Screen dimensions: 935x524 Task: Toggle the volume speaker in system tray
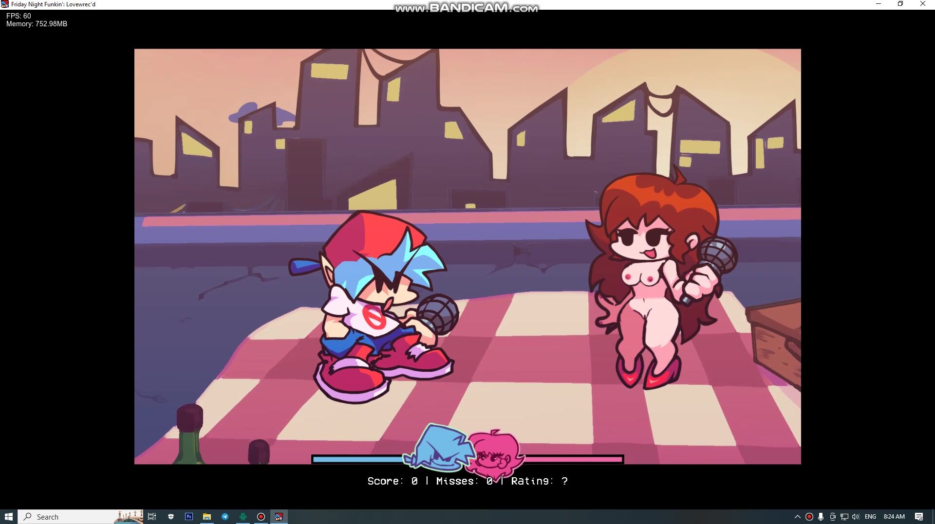pos(856,517)
